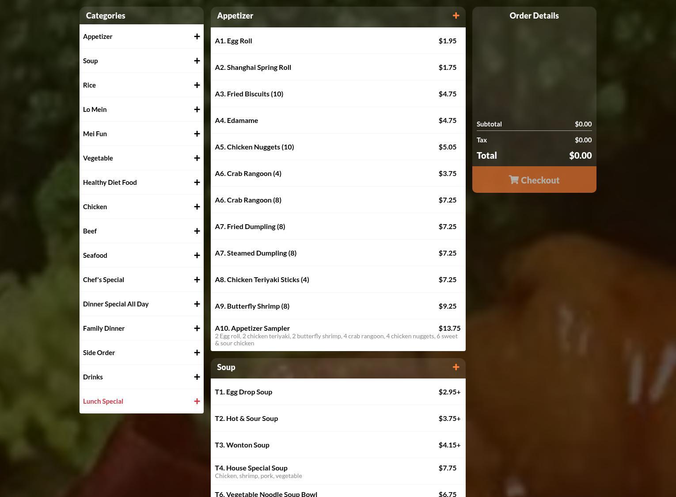
Task: Click the plus icon beside Lo Mein
Action: pos(197,110)
